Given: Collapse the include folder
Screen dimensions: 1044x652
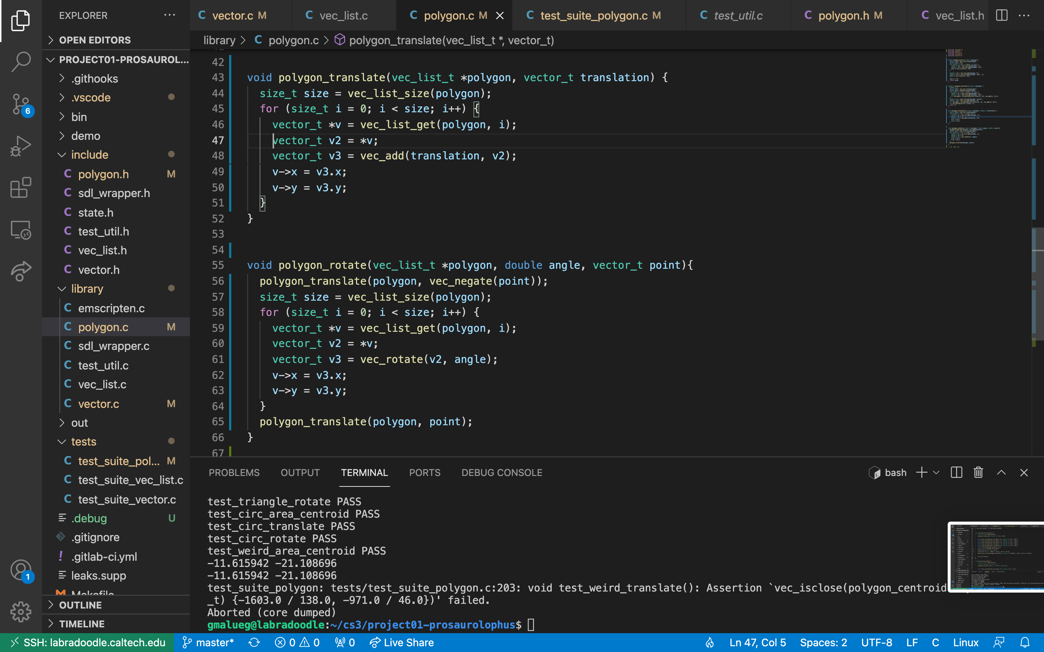Looking at the screenshot, I should (x=90, y=154).
